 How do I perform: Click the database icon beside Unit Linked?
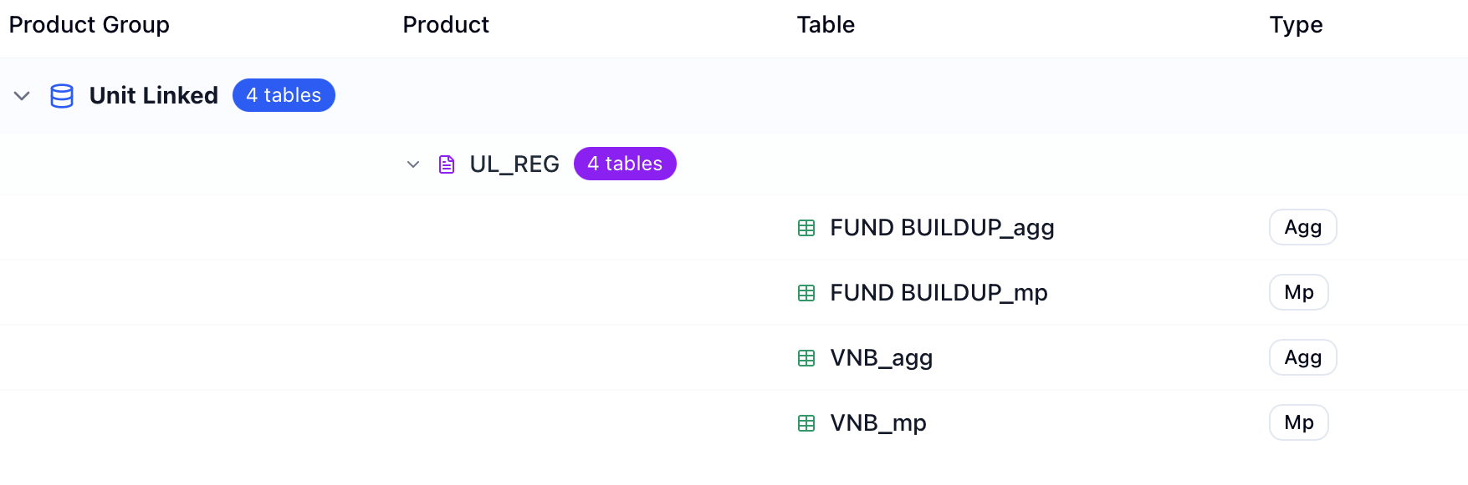(x=62, y=96)
